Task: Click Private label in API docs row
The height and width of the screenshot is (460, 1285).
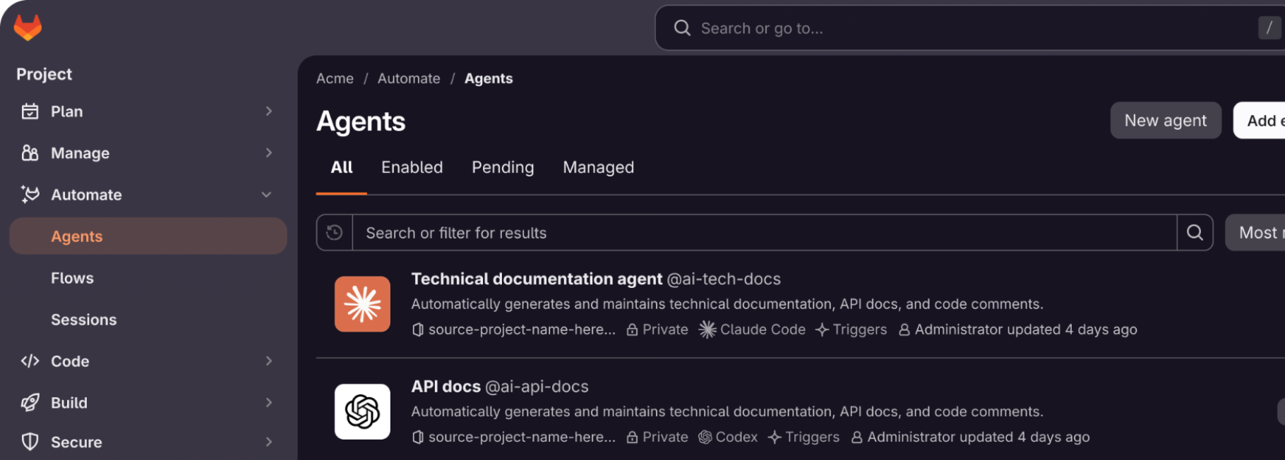Action: point(665,437)
